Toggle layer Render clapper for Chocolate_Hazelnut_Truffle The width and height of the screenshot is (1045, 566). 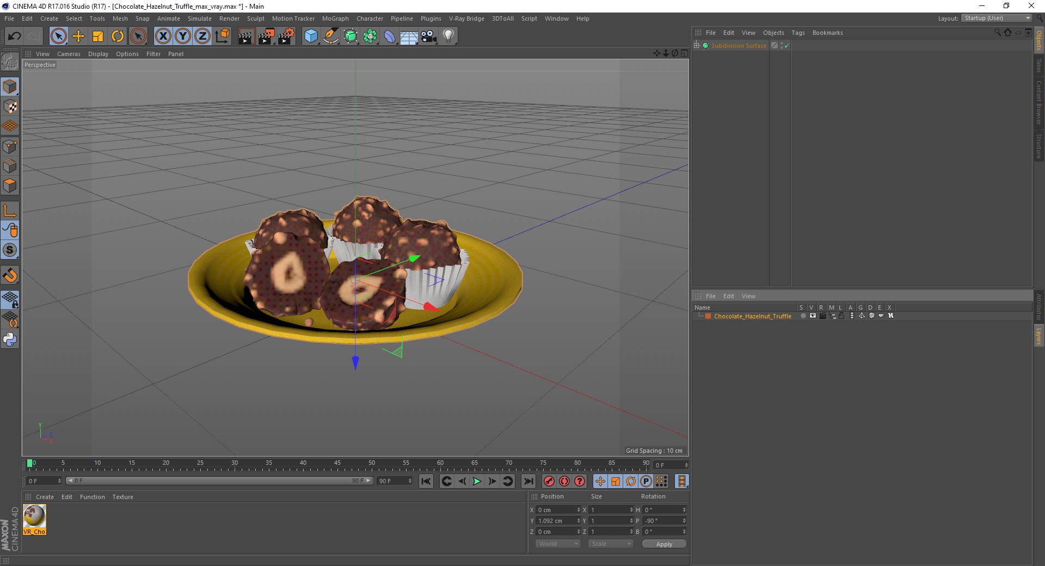(822, 316)
